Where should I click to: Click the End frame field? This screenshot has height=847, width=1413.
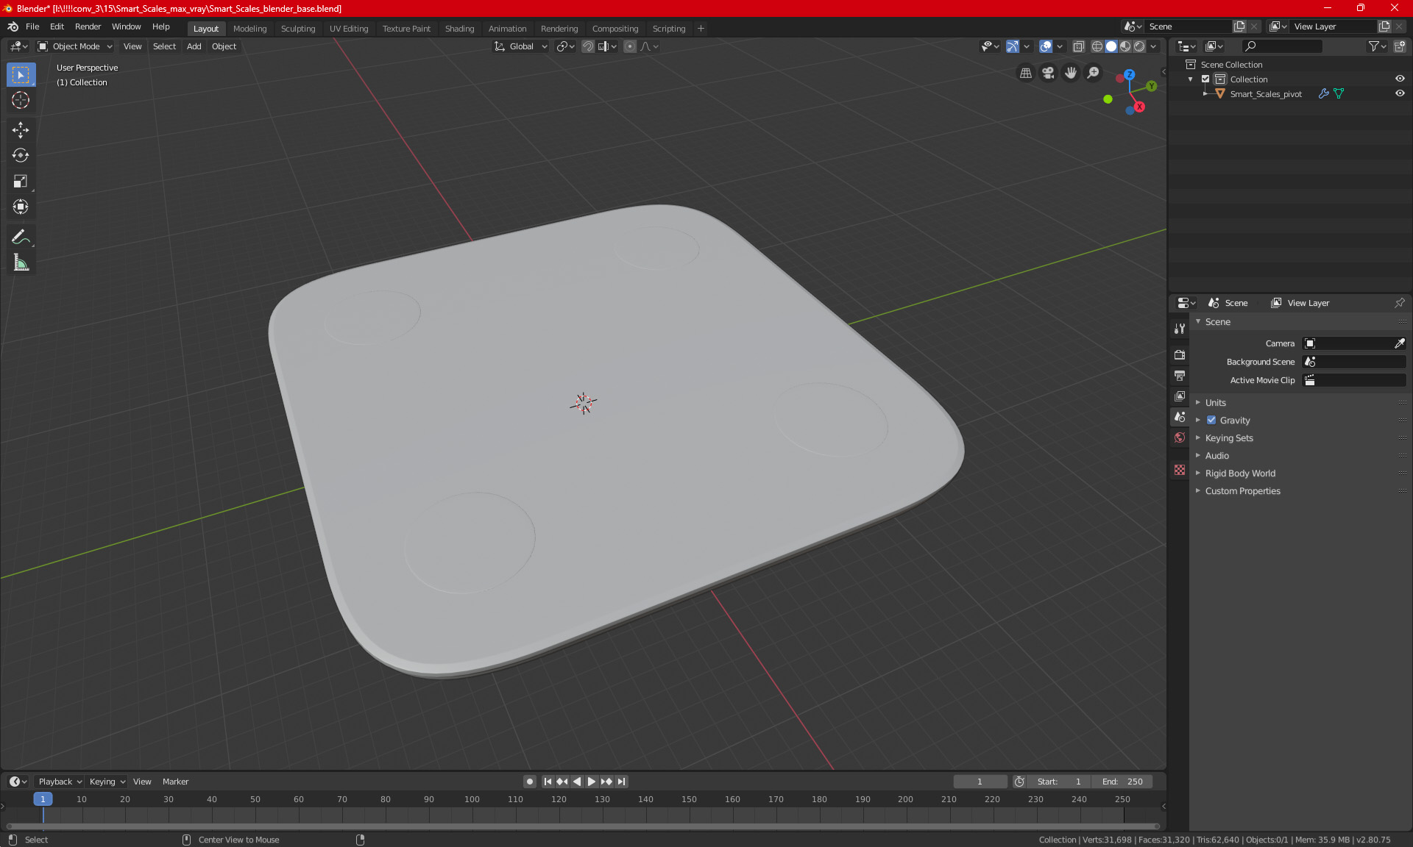tap(1122, 782)
